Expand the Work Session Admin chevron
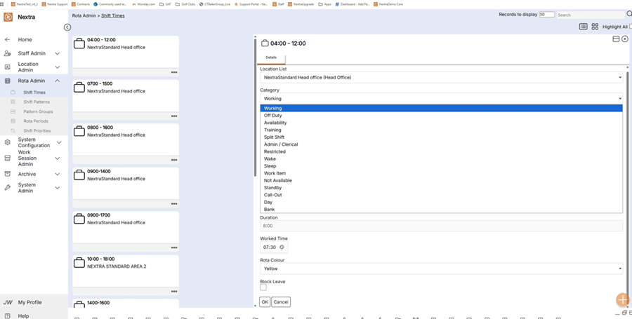 coord(58,158)
